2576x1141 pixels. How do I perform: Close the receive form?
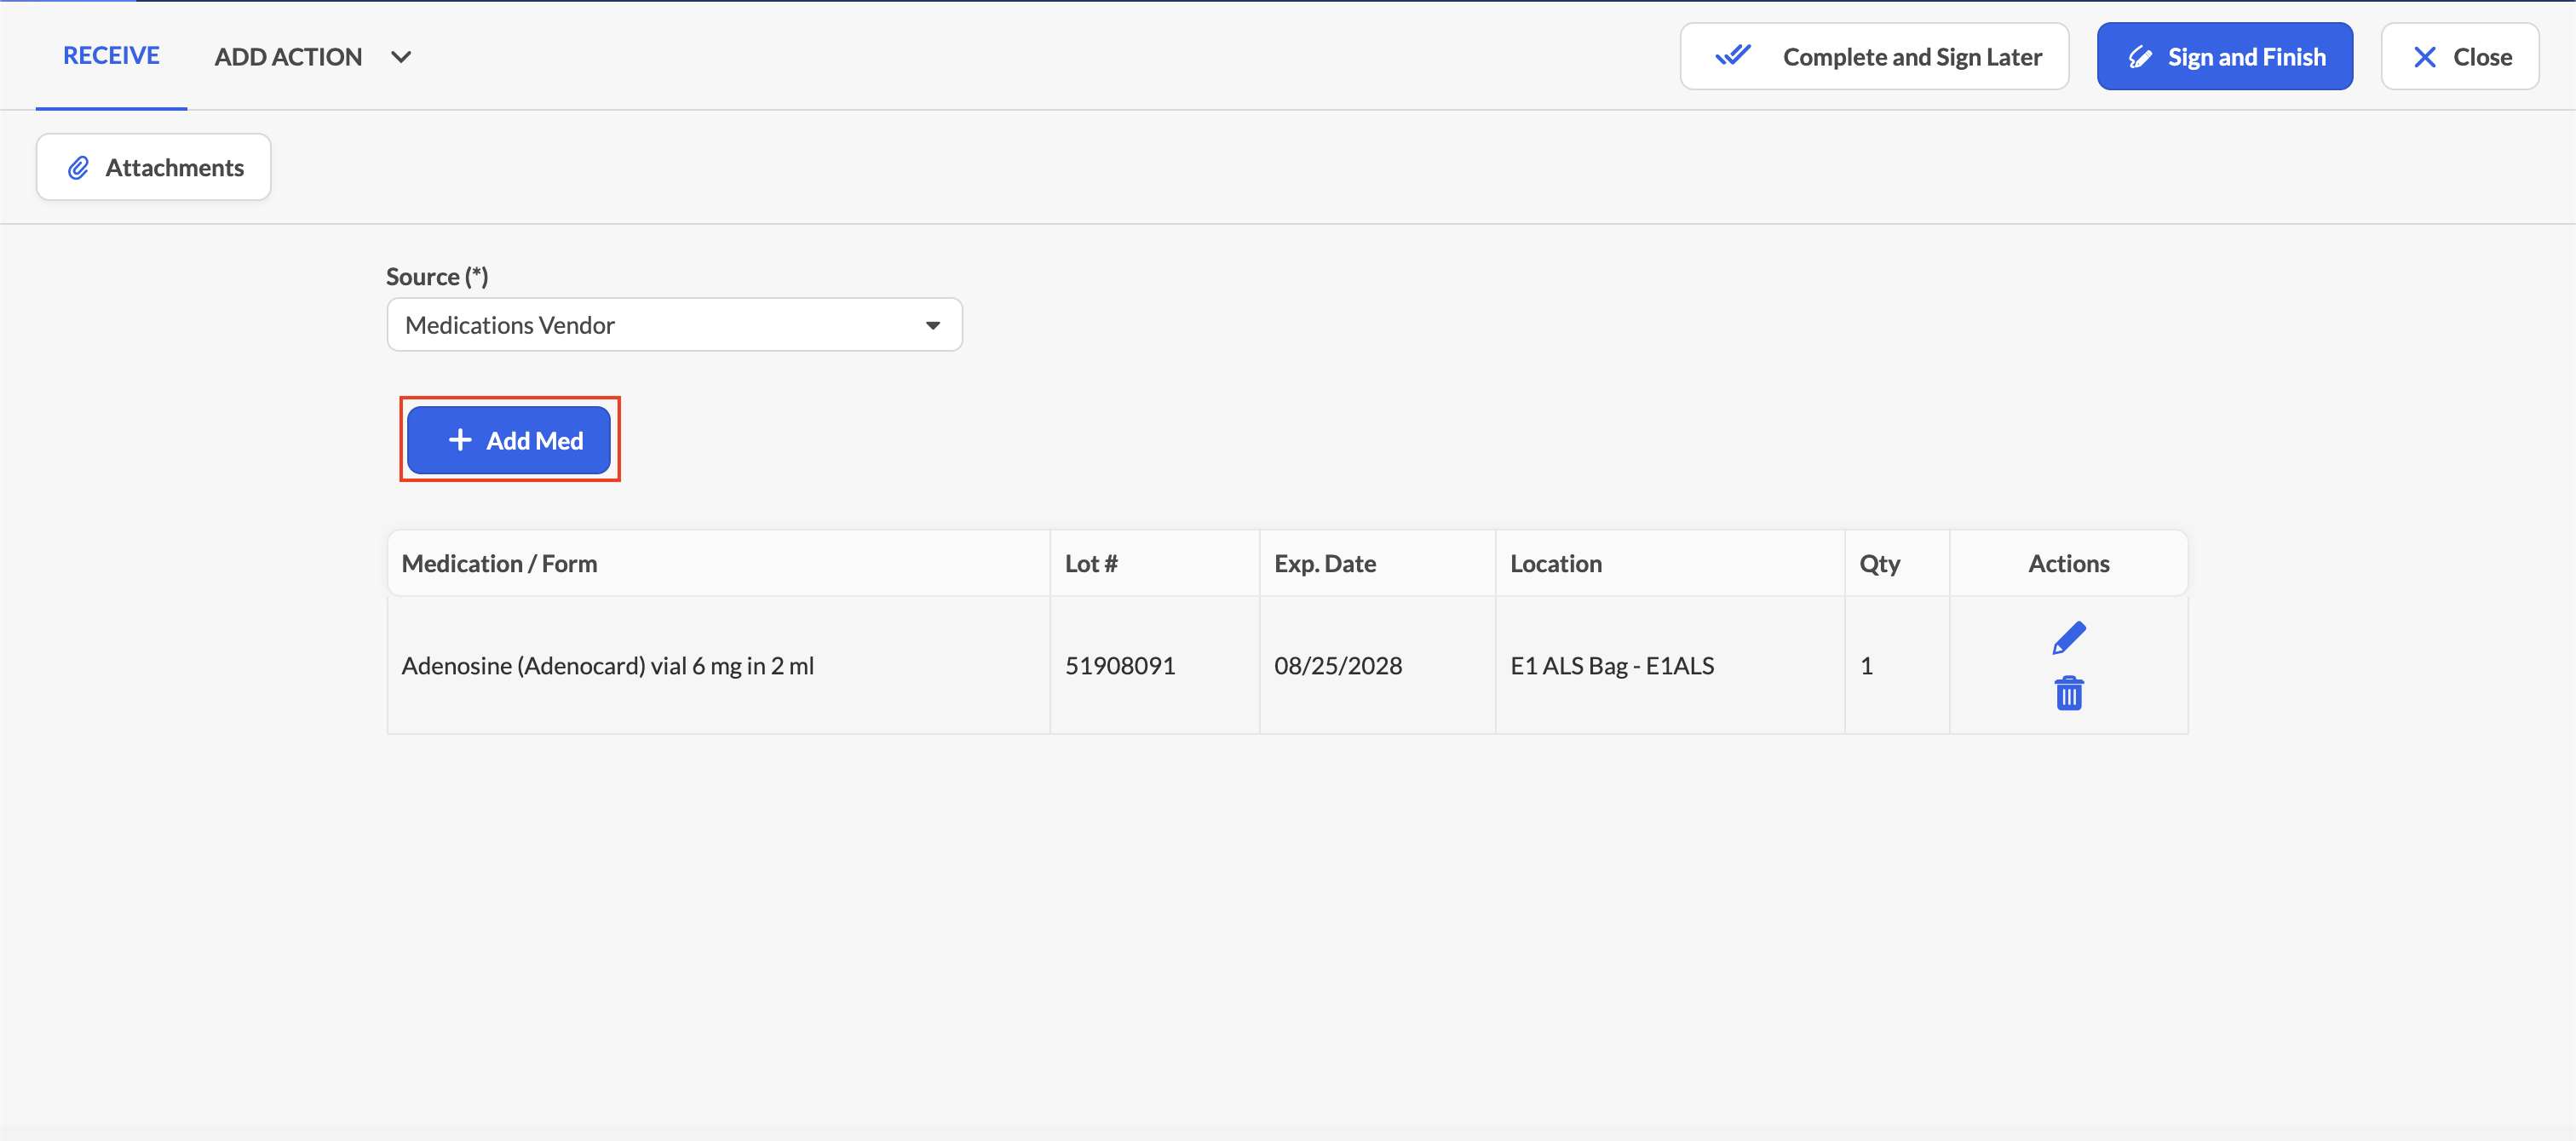tap(2459, 57)
